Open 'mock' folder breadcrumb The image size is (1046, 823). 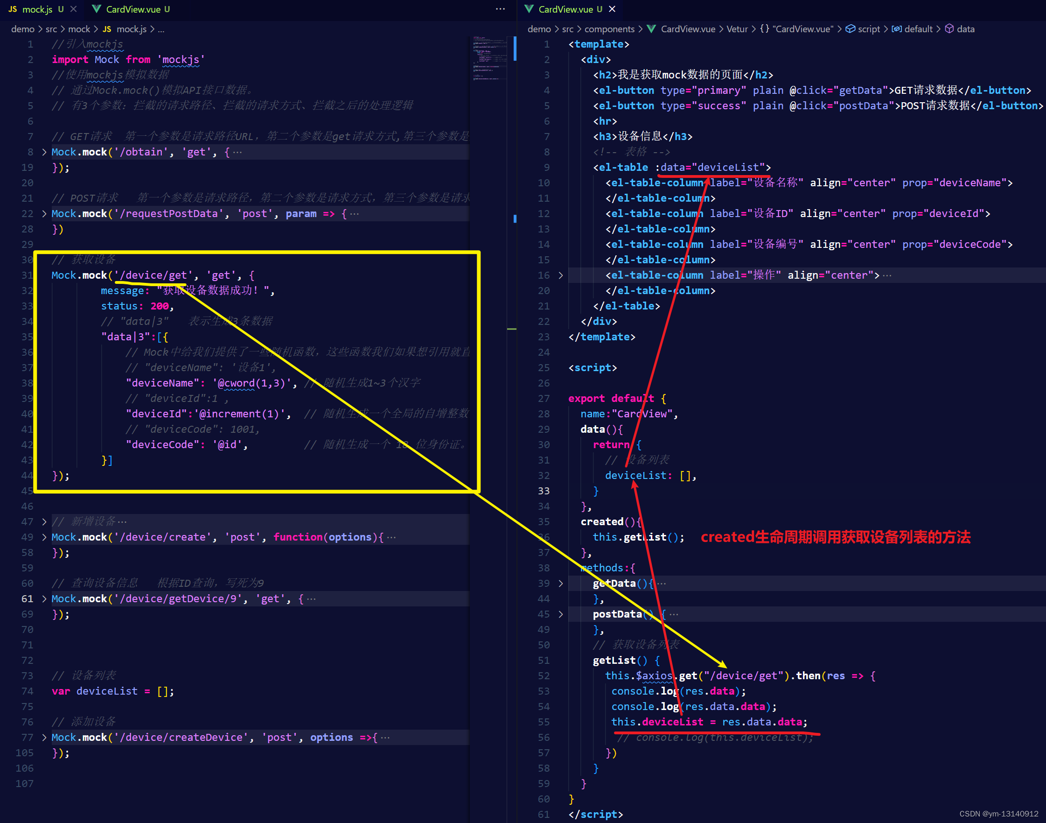click(79, 29)
